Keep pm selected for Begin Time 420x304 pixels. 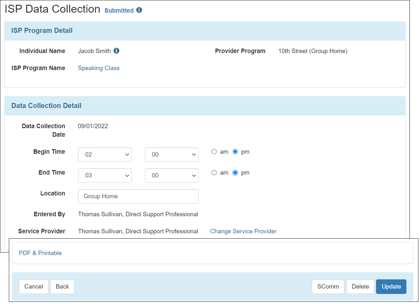point(235,152)
